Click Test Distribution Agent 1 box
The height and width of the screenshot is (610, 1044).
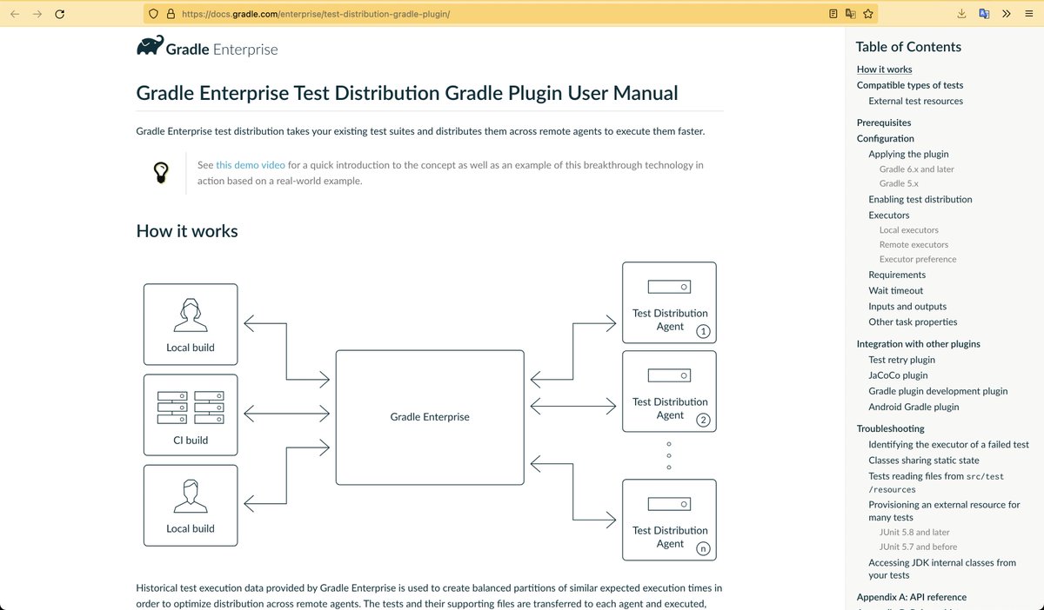(670, 302)
